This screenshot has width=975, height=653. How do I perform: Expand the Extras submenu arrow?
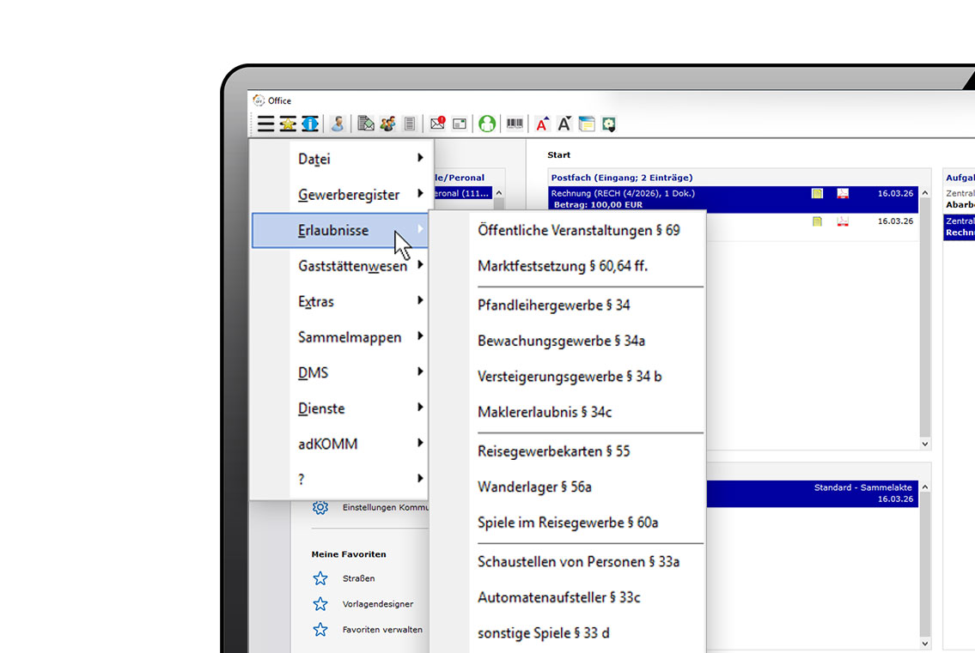(x=420, y=300)
